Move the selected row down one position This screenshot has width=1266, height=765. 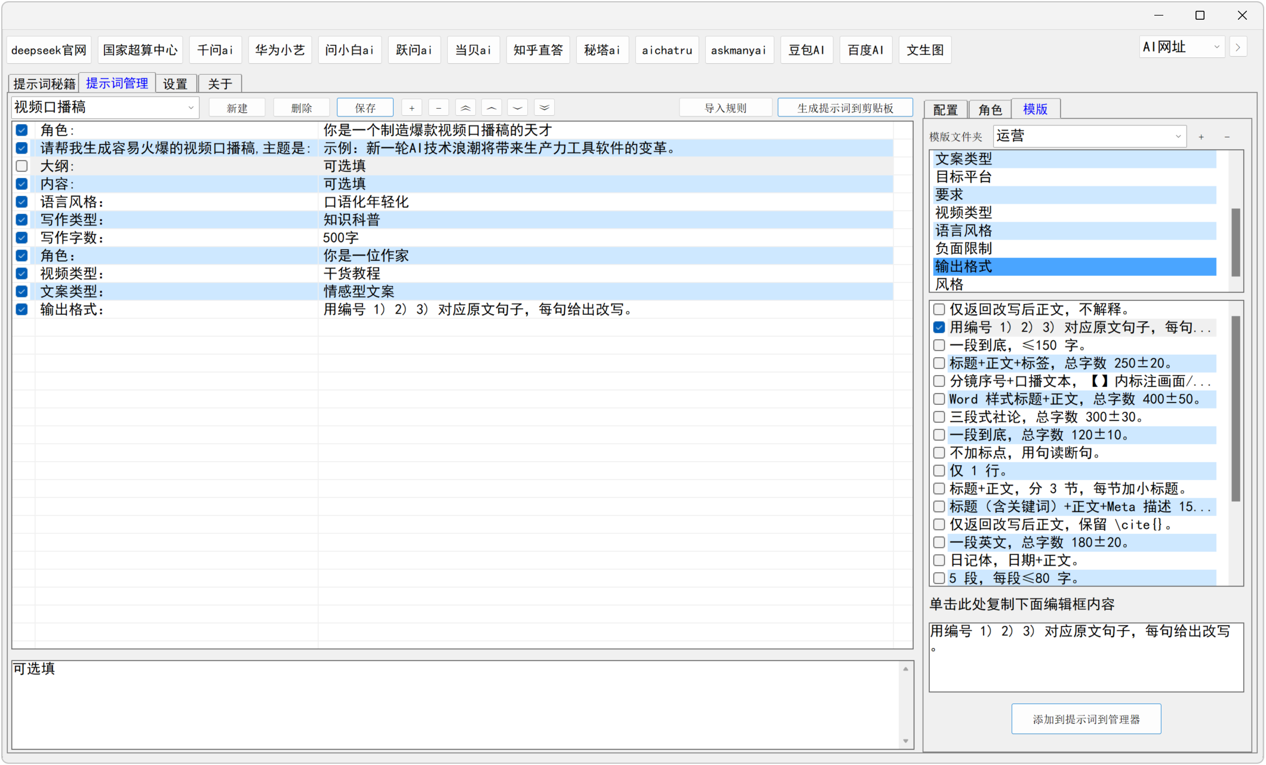pyautogui.click(x=518, y=107)
